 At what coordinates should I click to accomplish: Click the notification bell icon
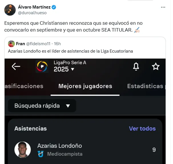pyautogui.click(x=136, y=67)
